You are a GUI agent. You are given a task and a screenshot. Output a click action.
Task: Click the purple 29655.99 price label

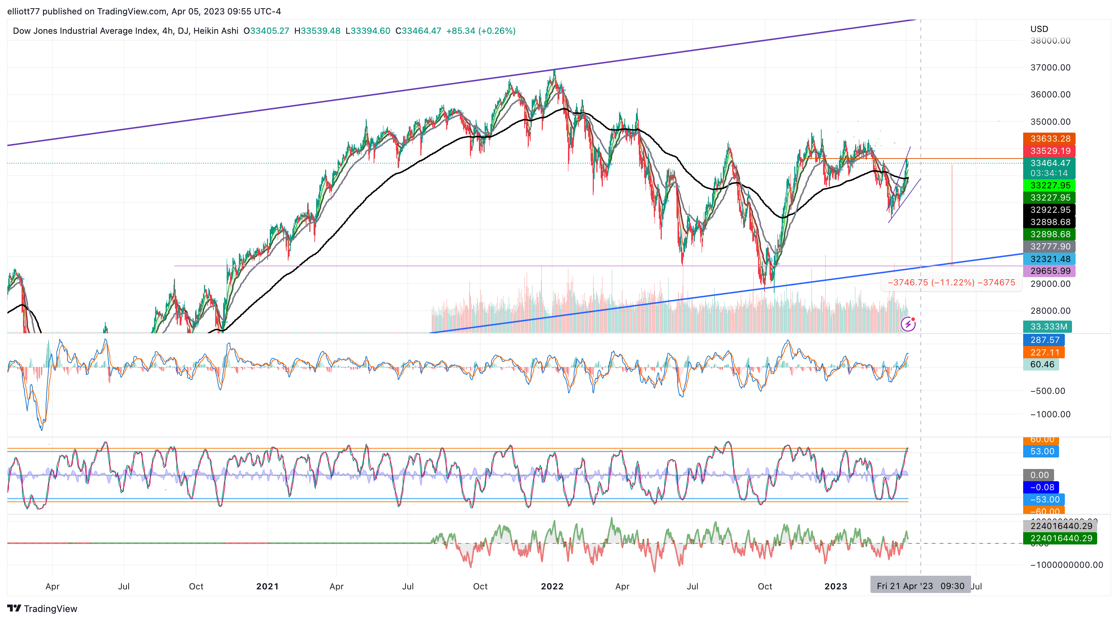click(x=1049, y=271)
